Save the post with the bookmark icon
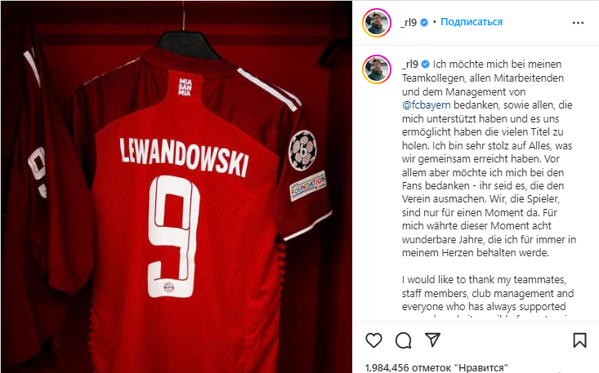The height and width of the screenshot is (373, 599). click(579, 340)
